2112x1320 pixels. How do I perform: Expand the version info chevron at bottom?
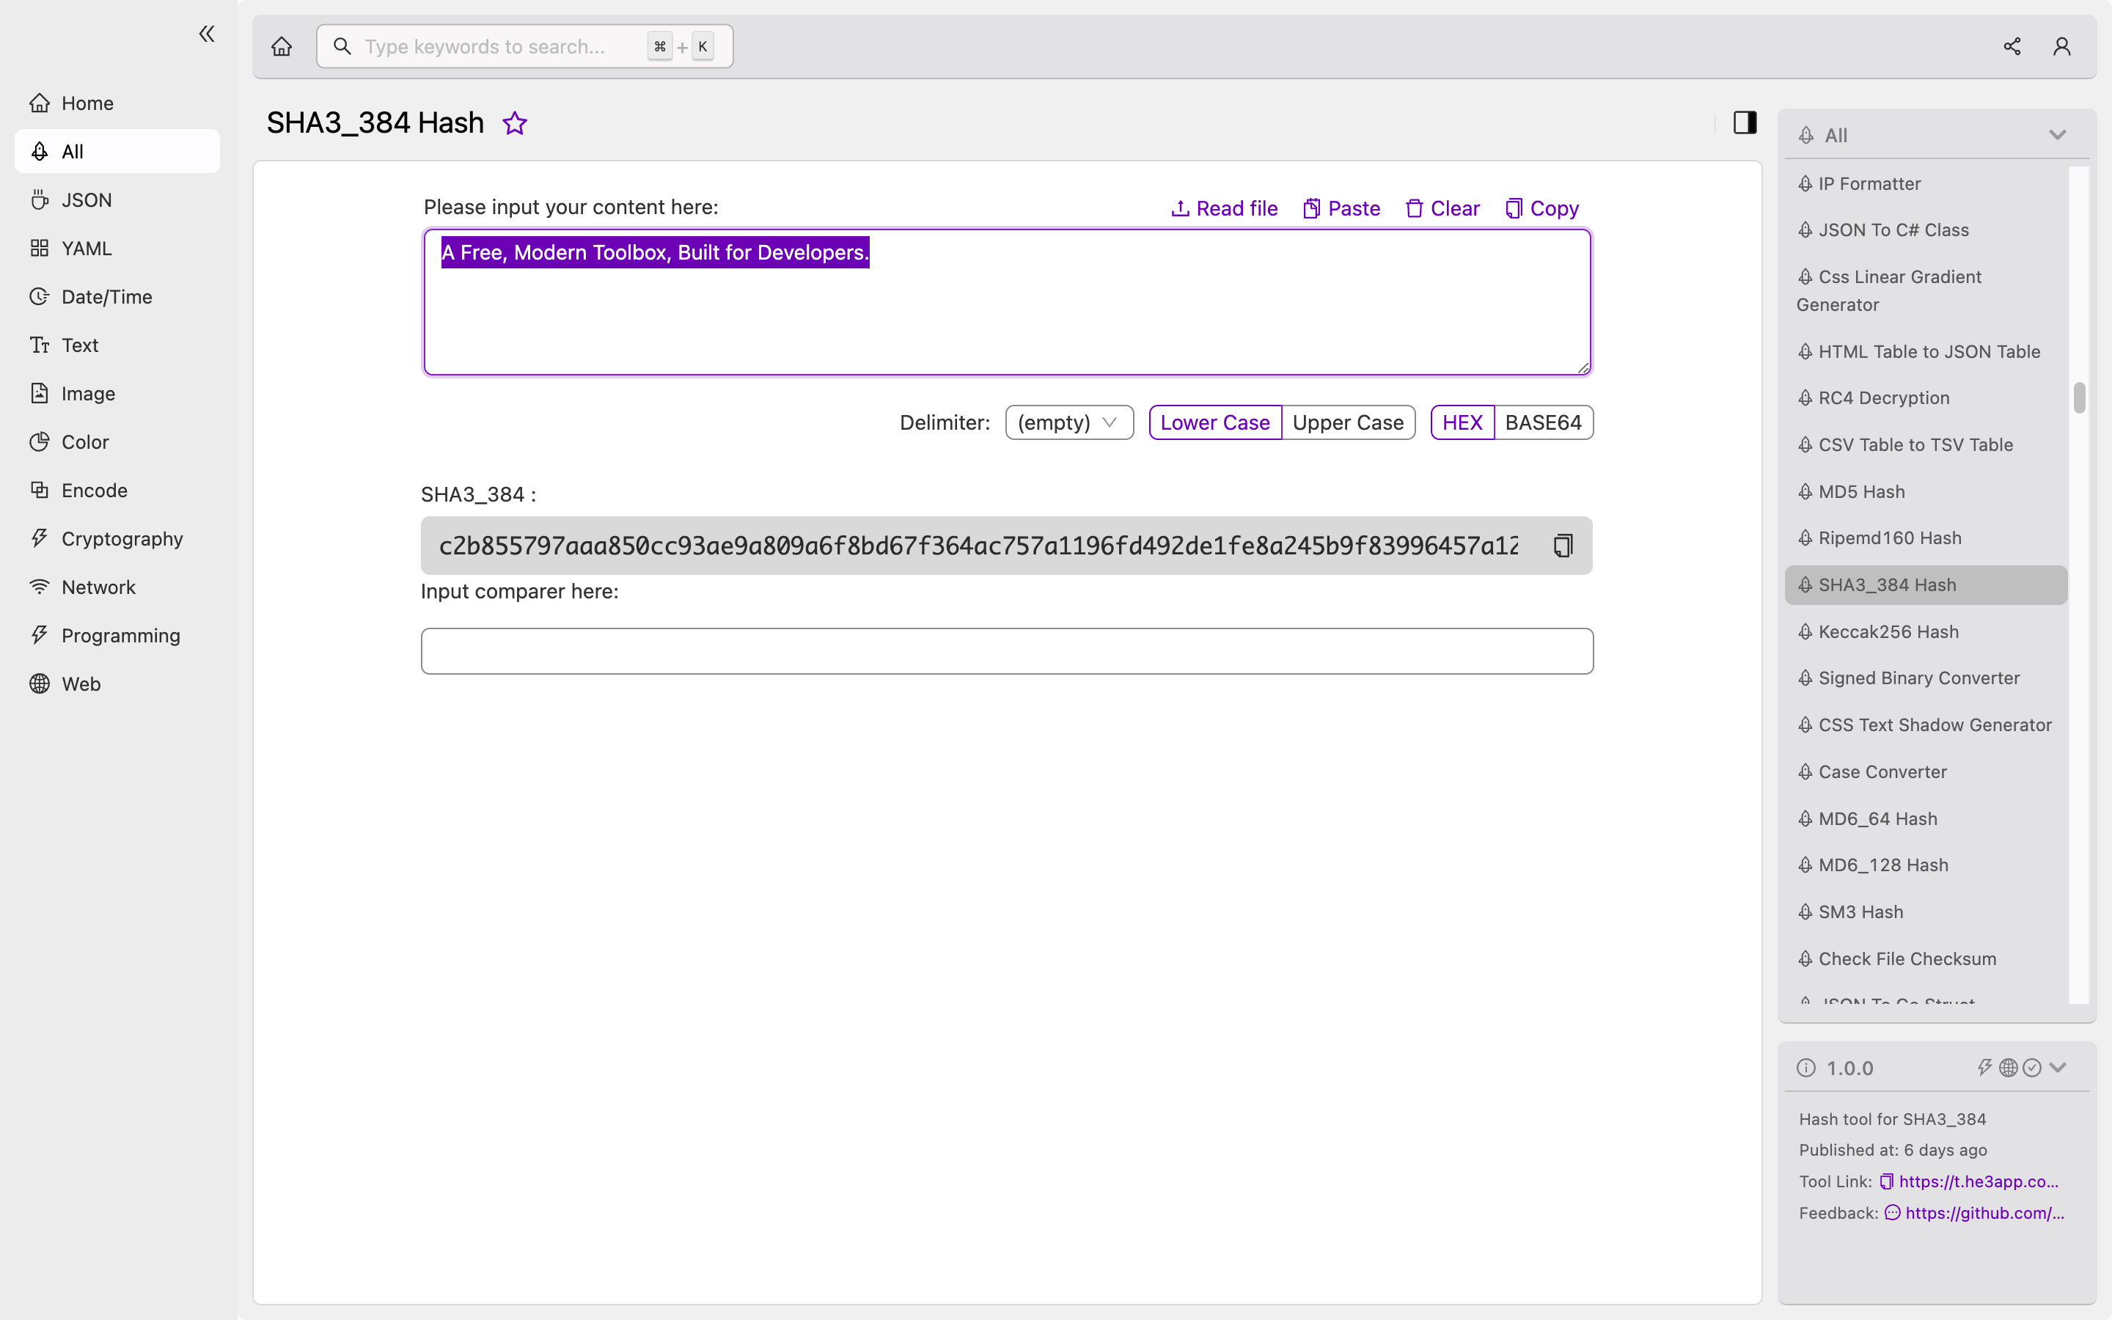(2058, 1068)
